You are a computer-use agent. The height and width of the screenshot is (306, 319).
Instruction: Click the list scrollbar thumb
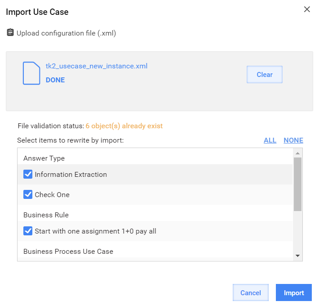click(x=297, y=184)
